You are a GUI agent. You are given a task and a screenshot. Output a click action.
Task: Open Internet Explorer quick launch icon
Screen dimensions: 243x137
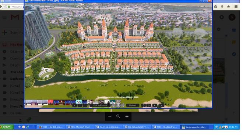click(x=28, y=127)
